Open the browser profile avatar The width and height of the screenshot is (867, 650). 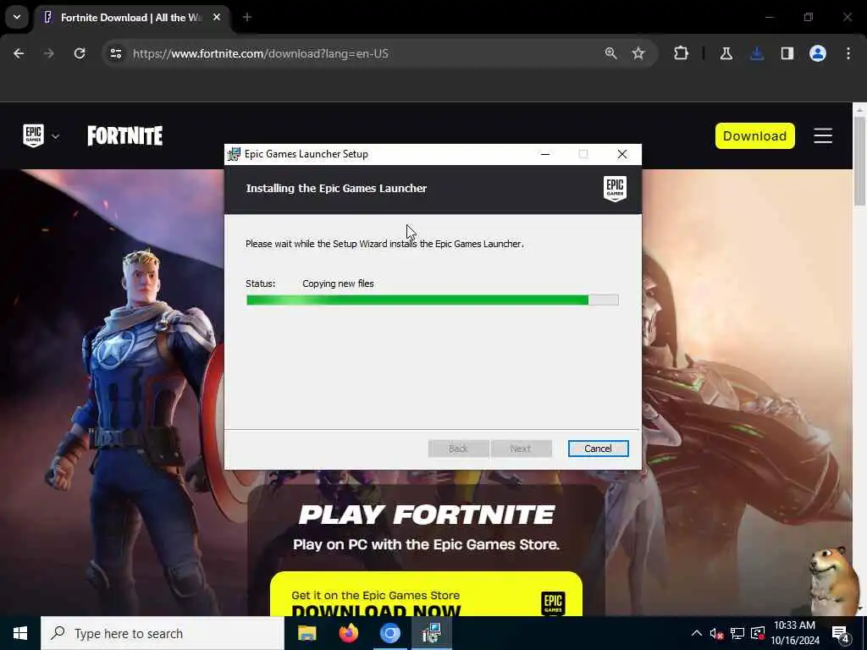(818, 53)
